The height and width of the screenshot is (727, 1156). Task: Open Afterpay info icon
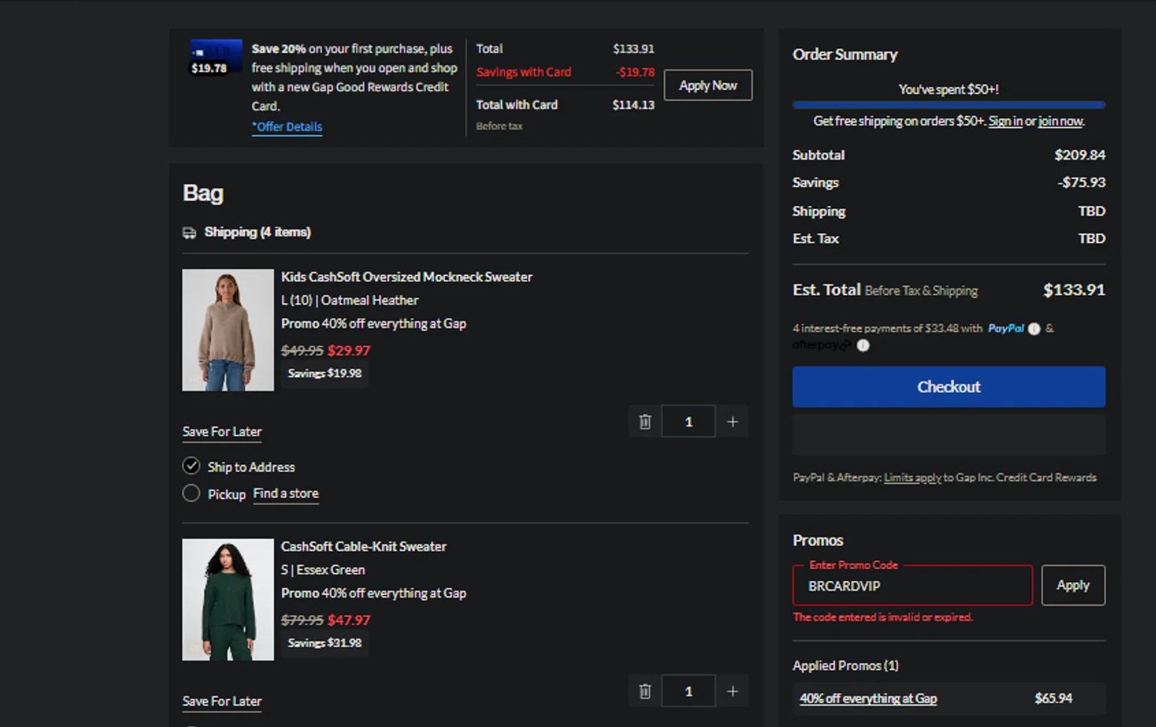pyautogui.click(x=863, y=345)
